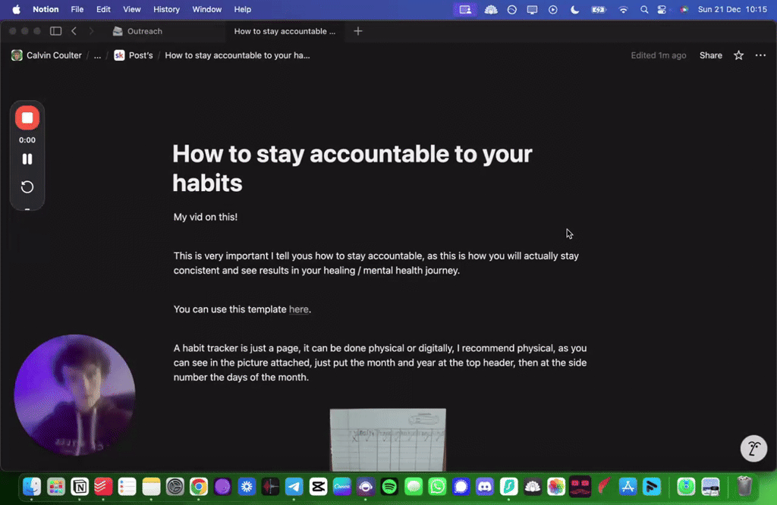This screenshot has height=505, width=777.
Task: Open the Notion app from the dock
Action: pos(80,486)
